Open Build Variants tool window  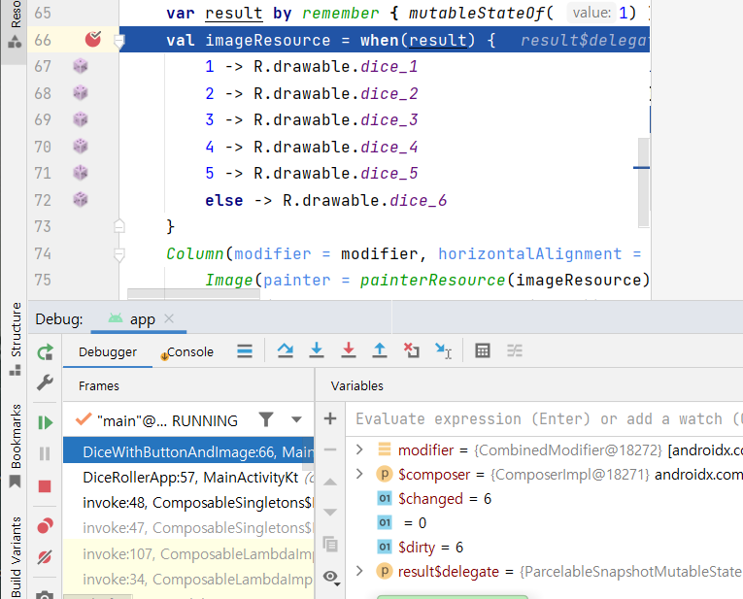[16, 557]
